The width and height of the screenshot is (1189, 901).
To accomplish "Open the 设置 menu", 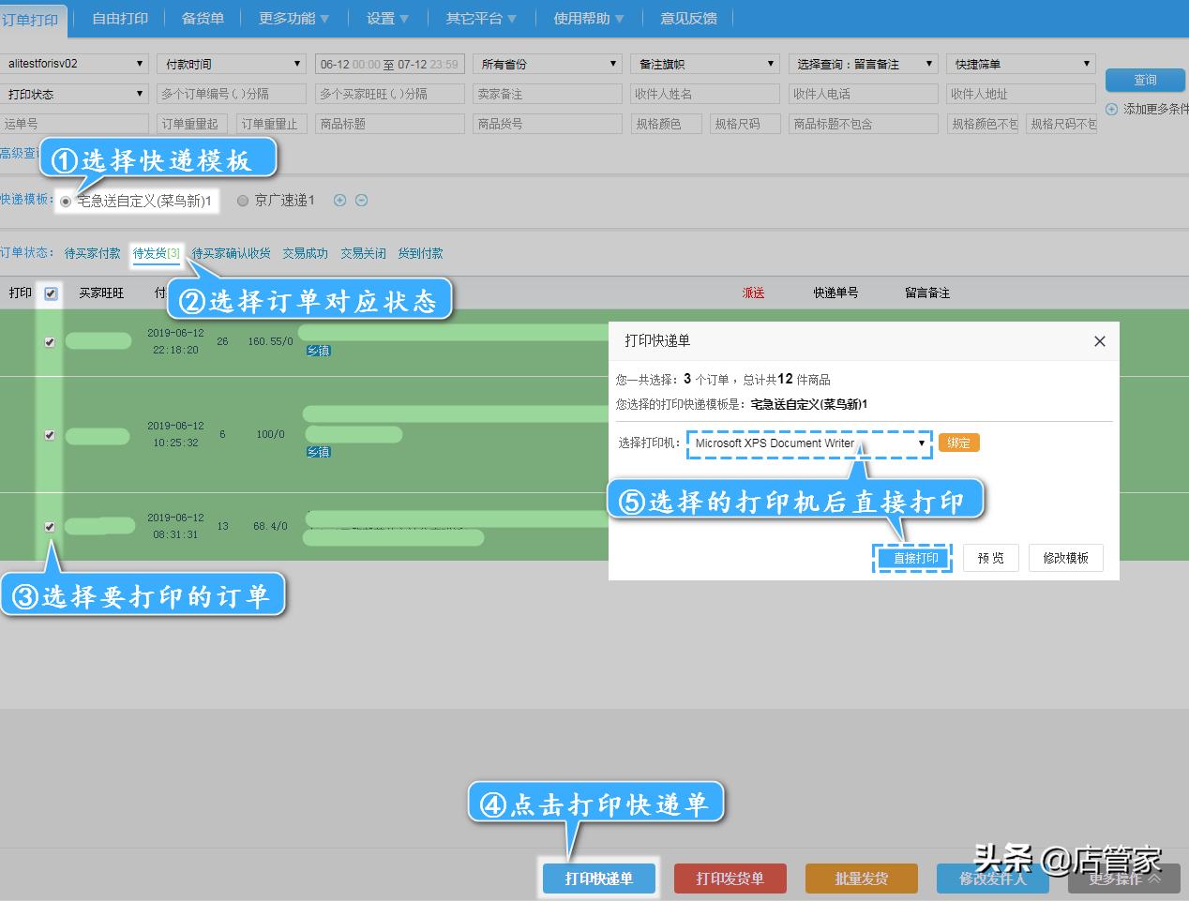I will pos(386,18).
